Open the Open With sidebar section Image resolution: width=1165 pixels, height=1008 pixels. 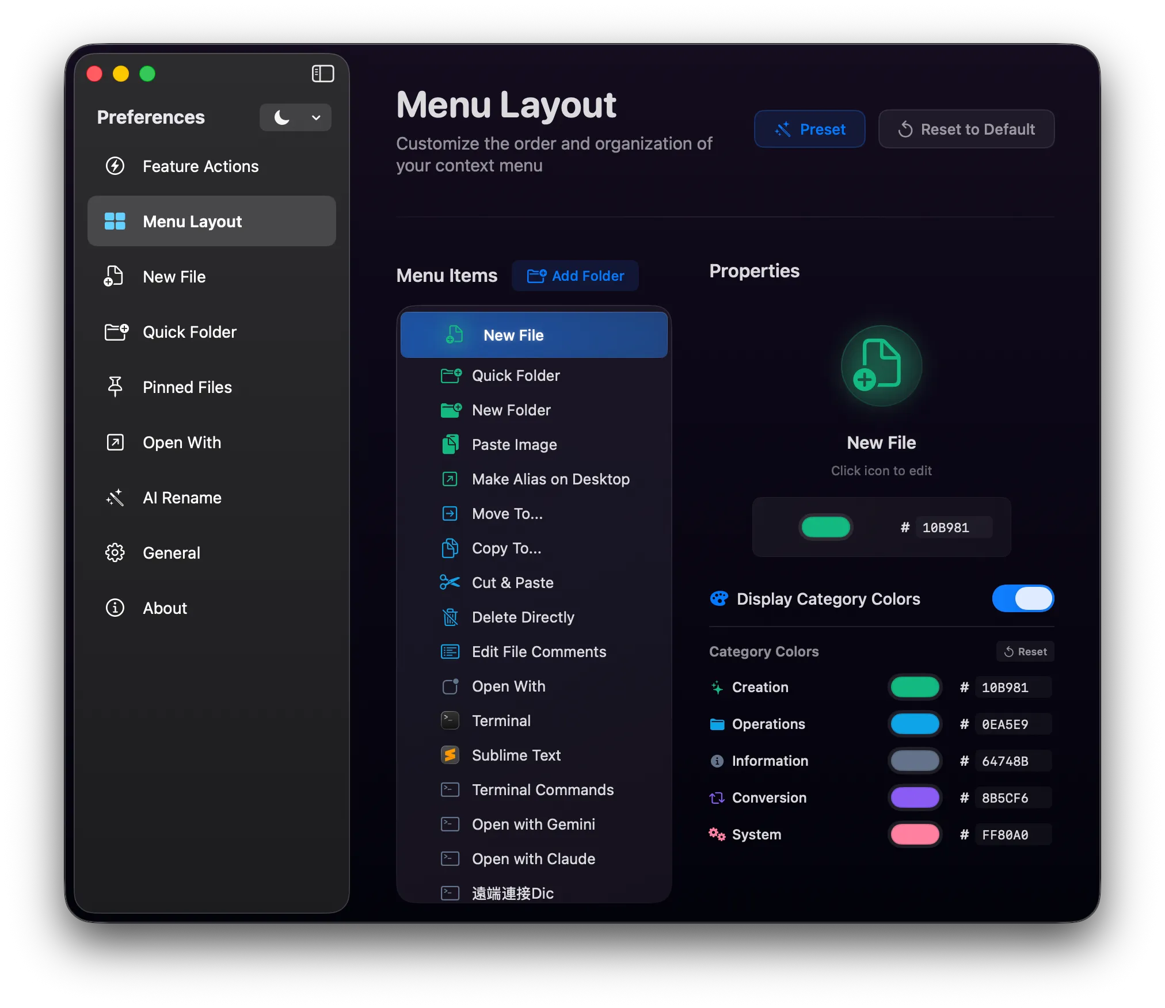pos(211,442)
